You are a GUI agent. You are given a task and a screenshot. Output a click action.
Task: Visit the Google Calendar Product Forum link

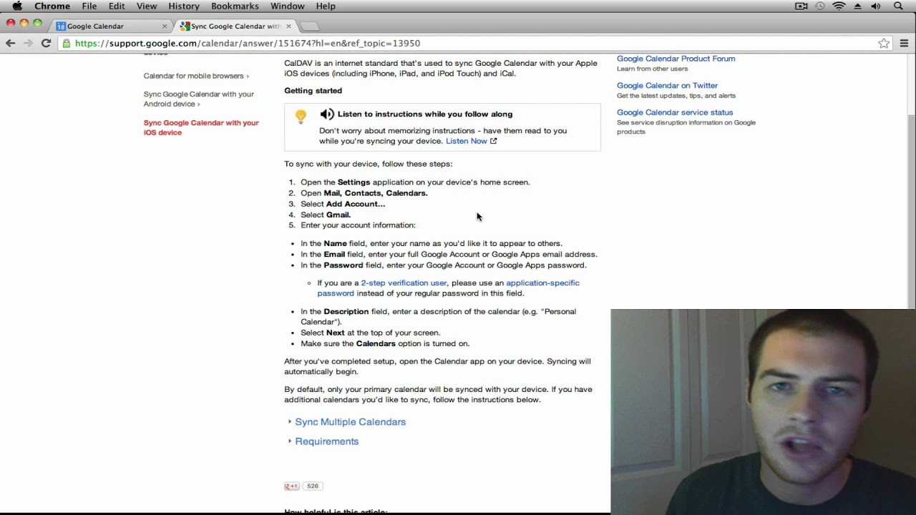(676, 59)
